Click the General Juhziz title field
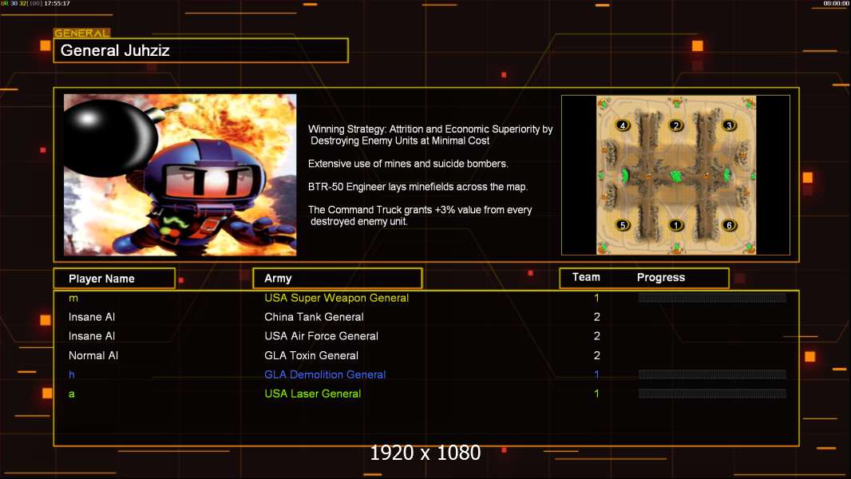 click(x=201, y=50)
